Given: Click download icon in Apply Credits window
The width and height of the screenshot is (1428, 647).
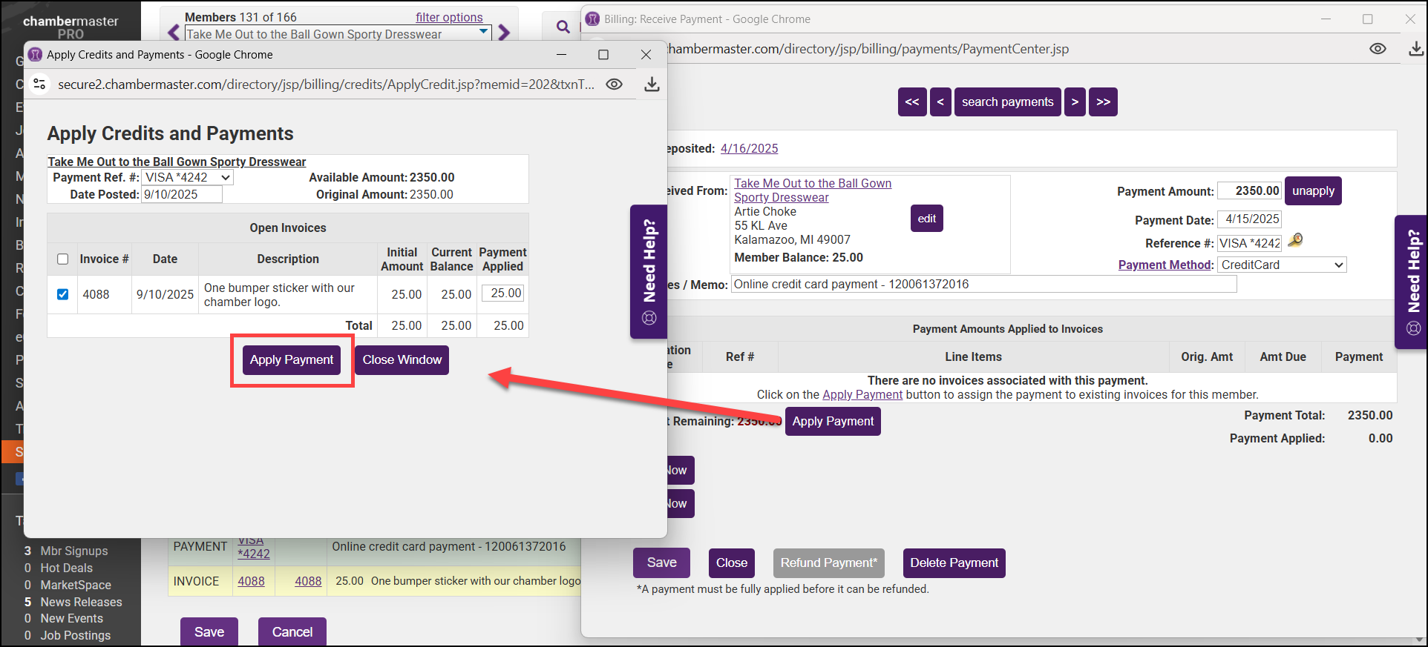Looking at the screenshot, I should [652, 84].
